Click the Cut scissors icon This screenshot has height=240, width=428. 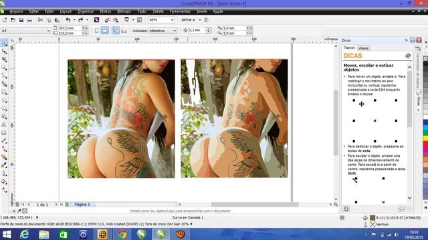[x=40, y=20]
